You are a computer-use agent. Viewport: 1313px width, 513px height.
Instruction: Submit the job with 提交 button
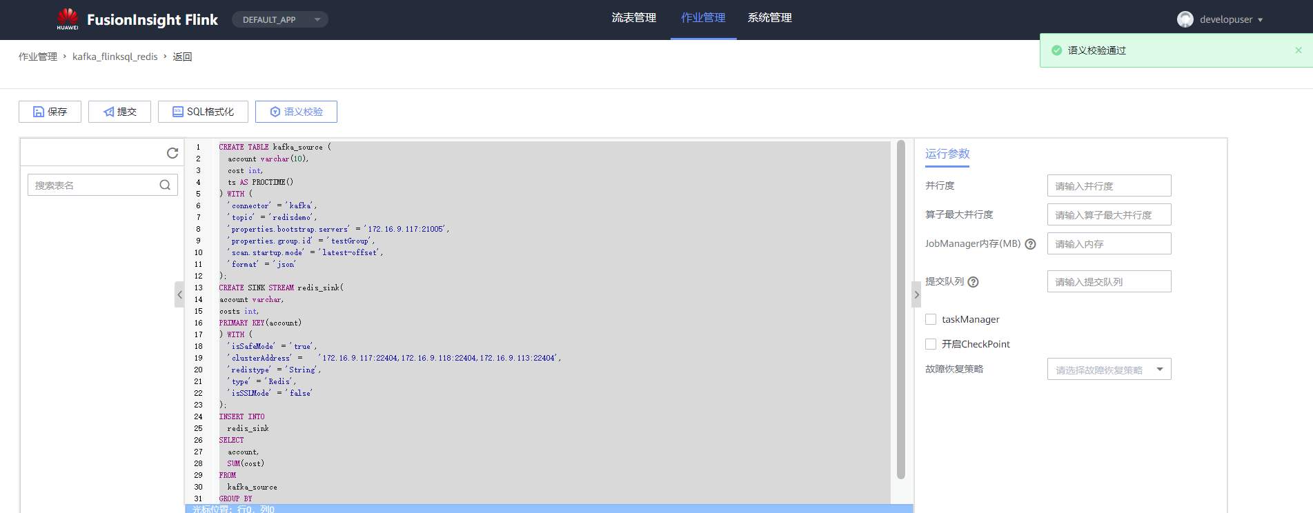[x=119, y=112]
